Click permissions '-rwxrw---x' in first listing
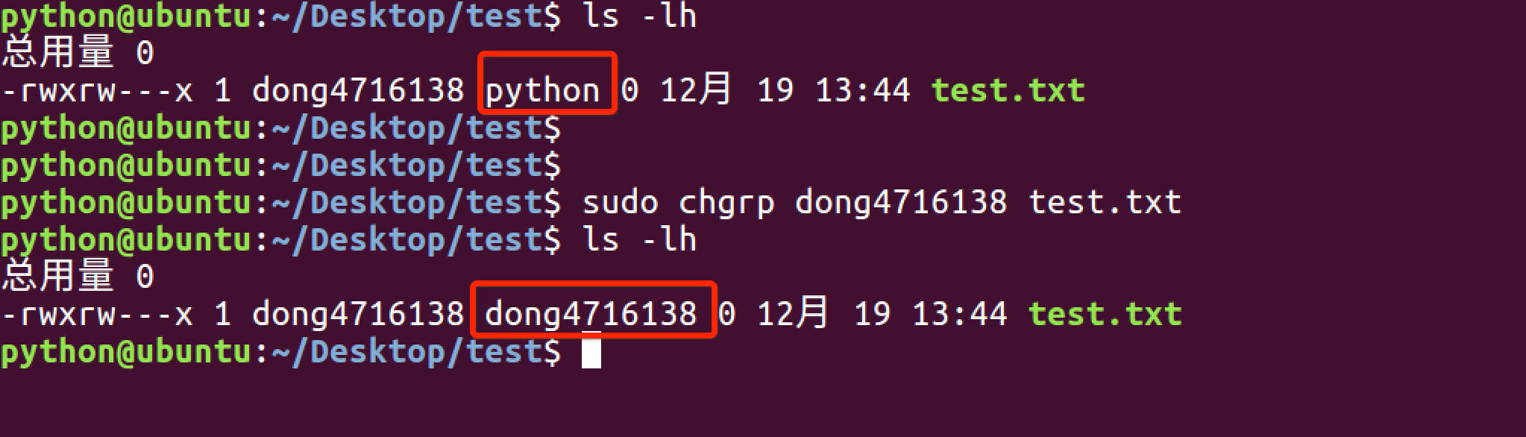1526x437 pixels. click(x=97, y=91)
